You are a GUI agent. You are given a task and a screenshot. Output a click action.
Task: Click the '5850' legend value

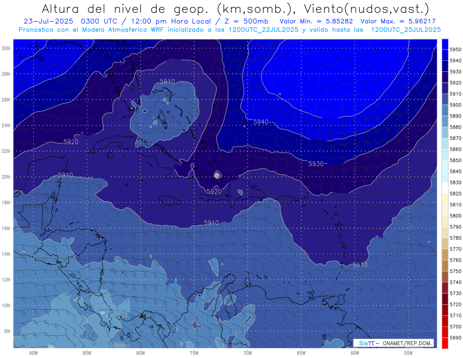pos(456,160)
